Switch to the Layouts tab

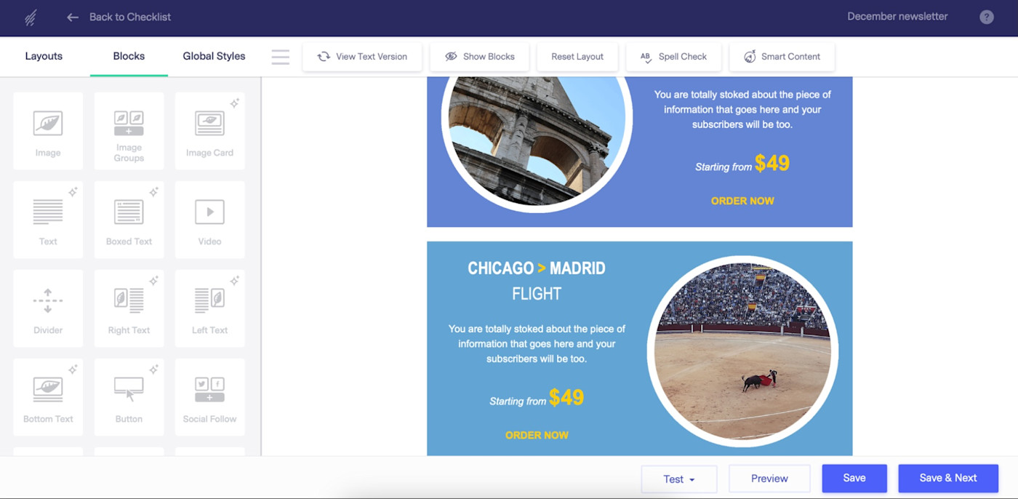(44, 56)
